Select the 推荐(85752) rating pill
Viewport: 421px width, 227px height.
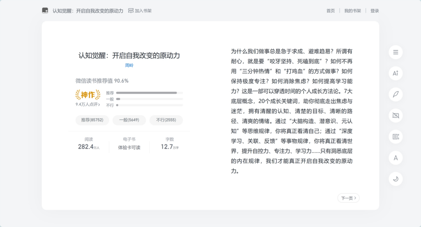coord(92,120)
